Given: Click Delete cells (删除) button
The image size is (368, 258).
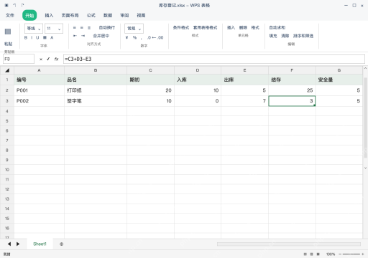Looking at the screenshot, I should (x=243, y=28).
